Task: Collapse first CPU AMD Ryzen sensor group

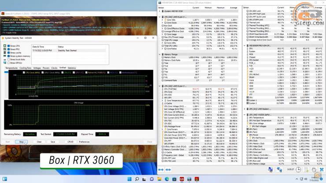Action: tap(160, 17)
